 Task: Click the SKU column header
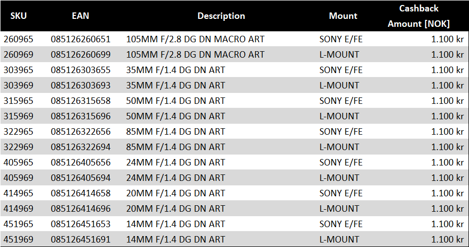point(18,16)
